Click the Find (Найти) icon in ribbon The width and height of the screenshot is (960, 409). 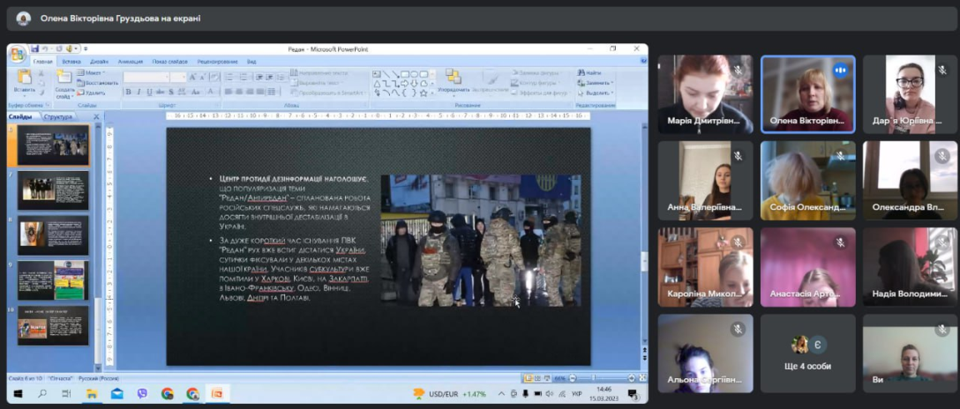593,72
